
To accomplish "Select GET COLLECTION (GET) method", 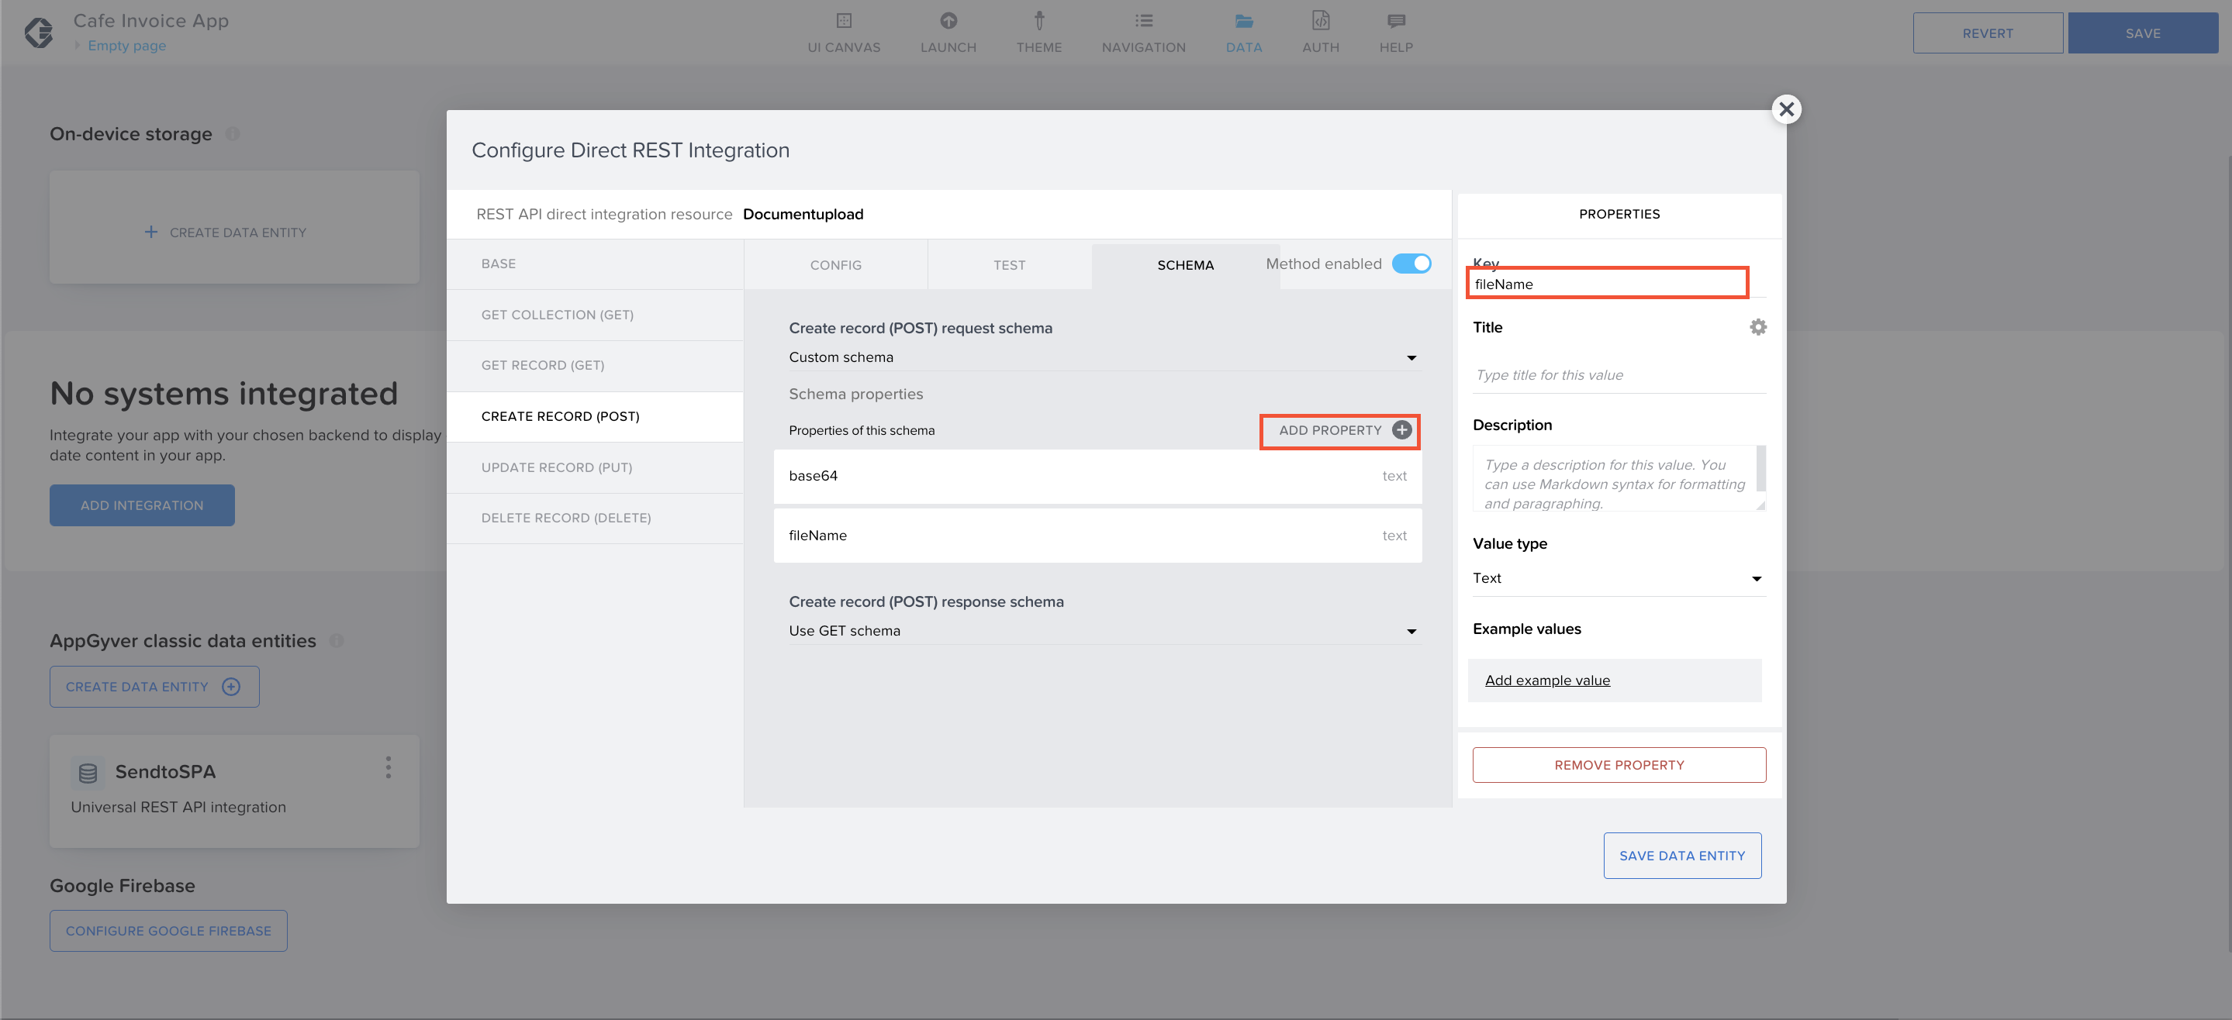I will pos(596,315).
